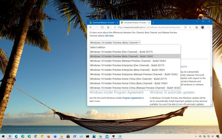222x139 pixels.
Task: Open a new tab with plus button
Action: (x=153, y=23)
